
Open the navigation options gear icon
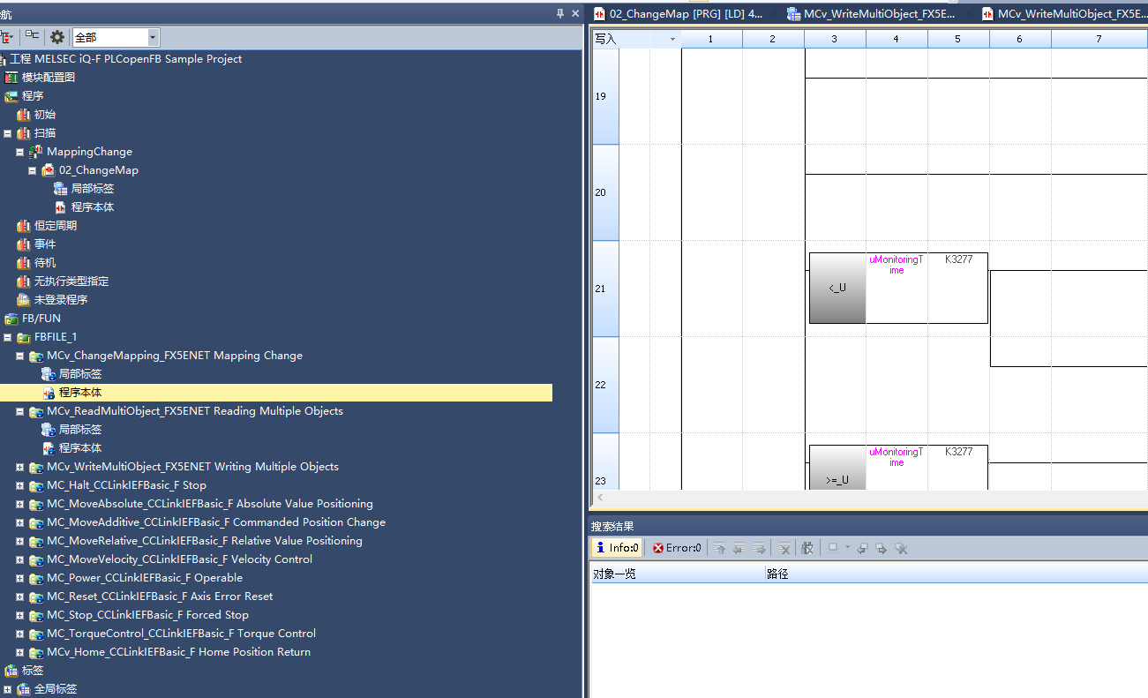57,37
